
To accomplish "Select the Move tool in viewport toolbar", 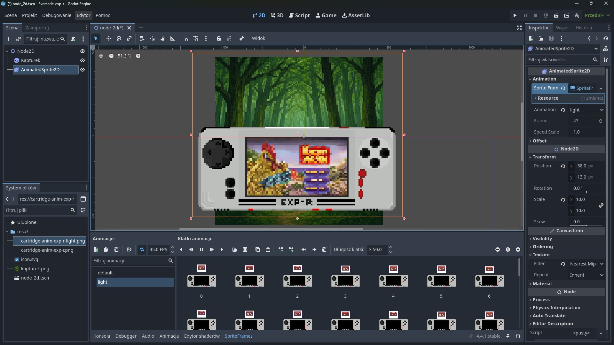I will click(x=109, y=38).
